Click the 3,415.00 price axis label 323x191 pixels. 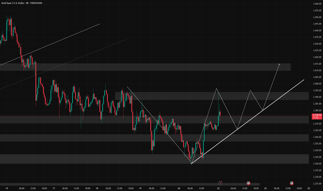[x=317, y=64]
